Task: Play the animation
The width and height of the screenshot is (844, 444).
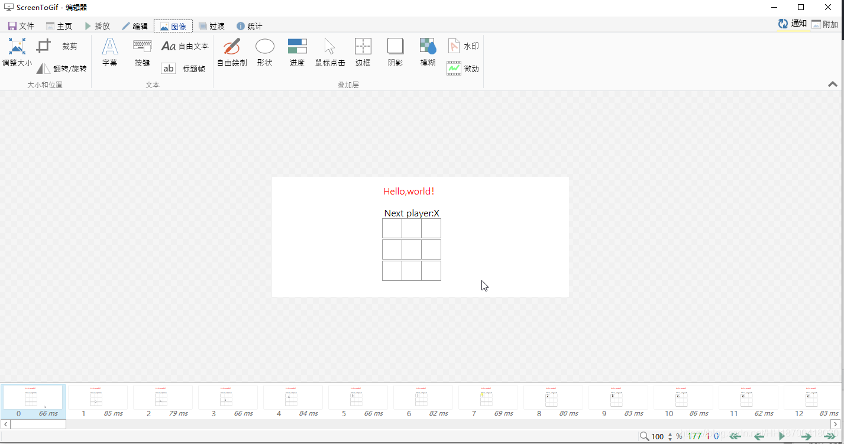Action: tap(782, 436)
